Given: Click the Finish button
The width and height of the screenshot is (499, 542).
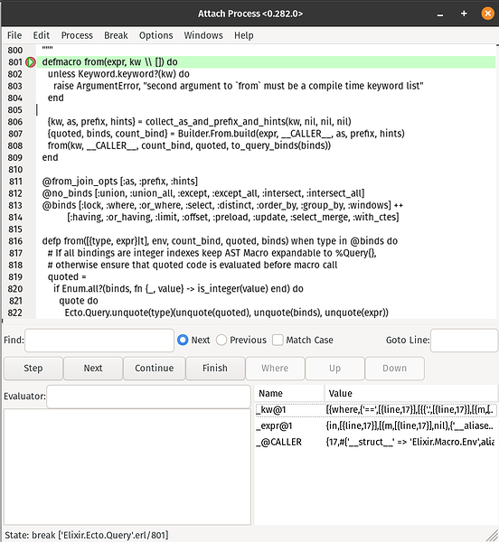Looking at the screenshot, I should (x=215, y=369).
